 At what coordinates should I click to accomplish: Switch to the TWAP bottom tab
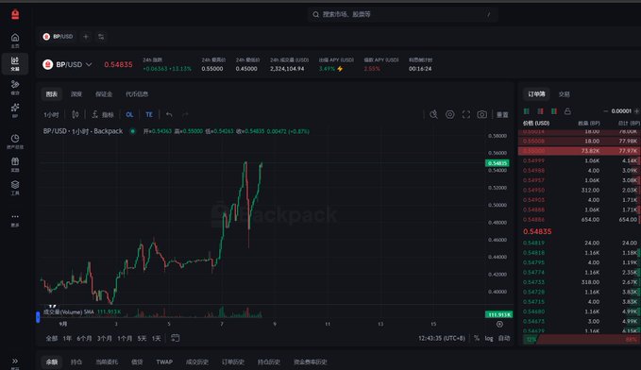point(164,362)
